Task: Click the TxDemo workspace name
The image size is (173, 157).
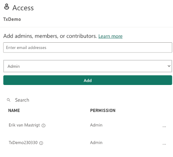Action: (12, 19)
